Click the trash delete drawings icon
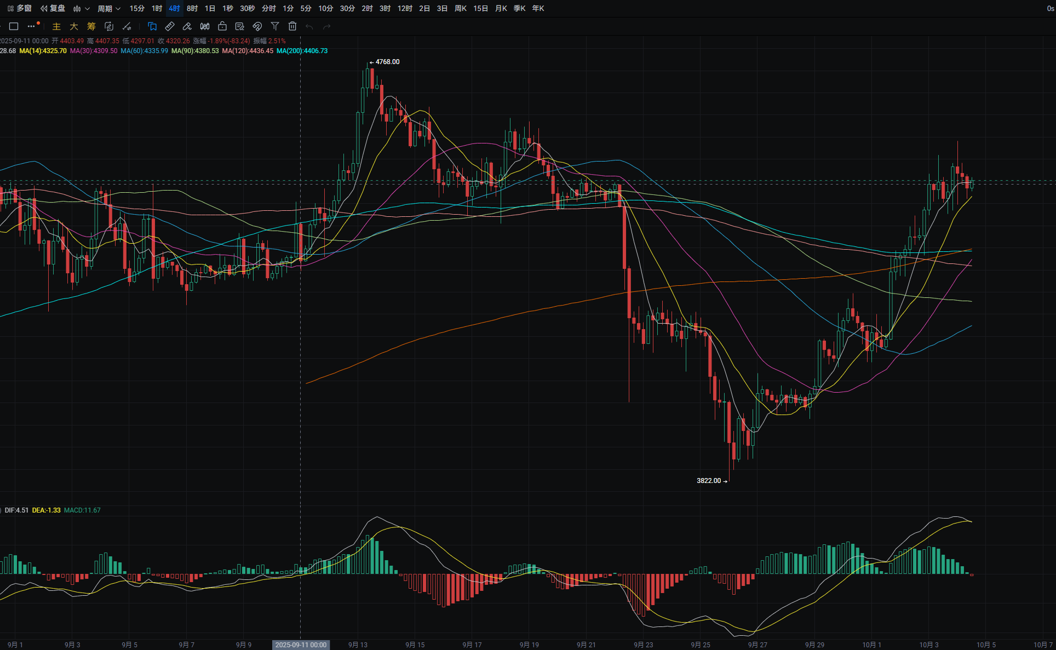This screenshot has height=650, width=1056. pos(292,26)
